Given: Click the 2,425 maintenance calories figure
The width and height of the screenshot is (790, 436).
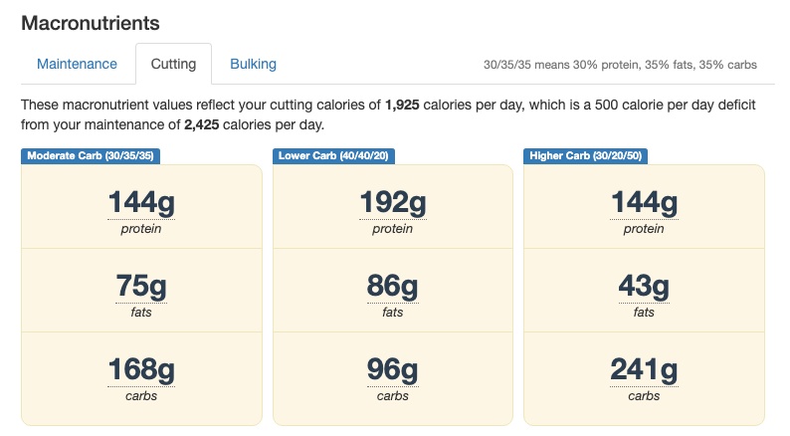Looking at the screenshot, I should [x=202, y=125].
